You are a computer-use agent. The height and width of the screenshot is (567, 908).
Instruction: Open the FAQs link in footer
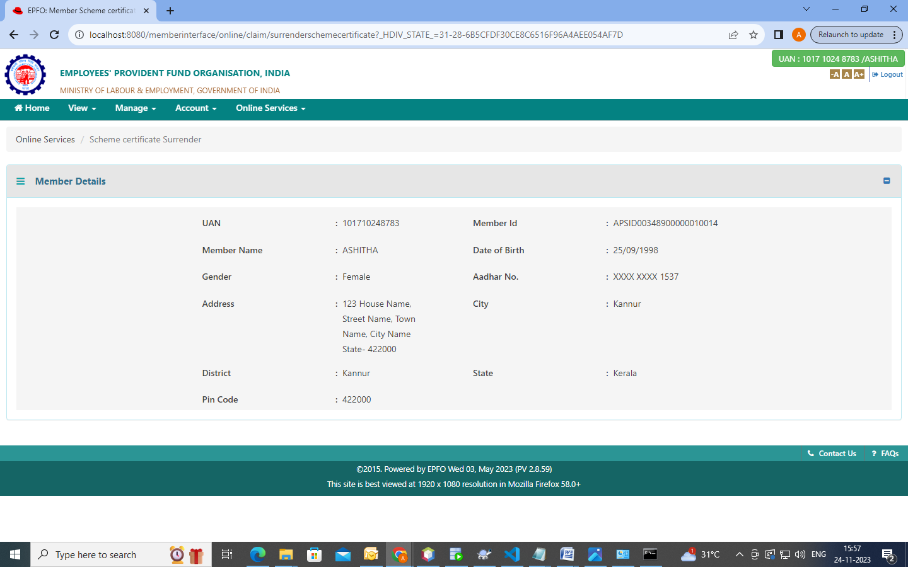click(x=885, y=454)
